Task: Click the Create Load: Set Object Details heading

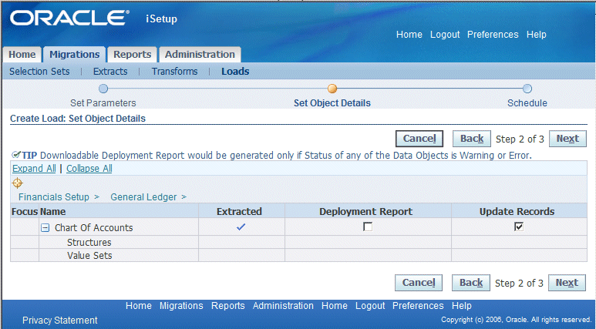Action: pos(78,119)
